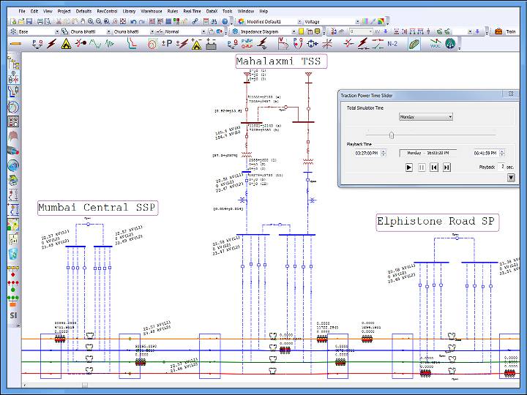Select the globe icon in left sidebar
Screen dimensions: 527x395
[13, 165]
